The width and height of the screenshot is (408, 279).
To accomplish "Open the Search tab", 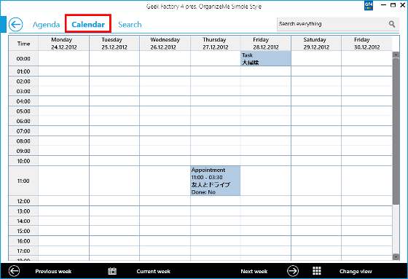I will click(130, 25).
